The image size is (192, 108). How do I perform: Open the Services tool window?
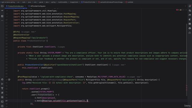[2, 79]
